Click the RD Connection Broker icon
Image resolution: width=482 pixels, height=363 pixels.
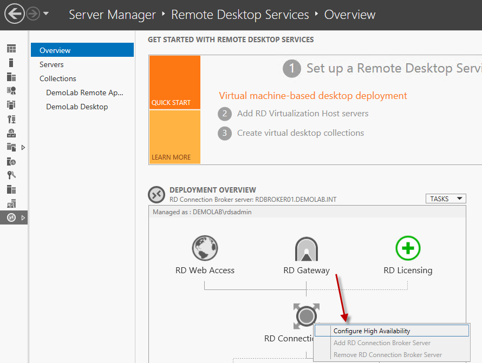tap(306, 316)
